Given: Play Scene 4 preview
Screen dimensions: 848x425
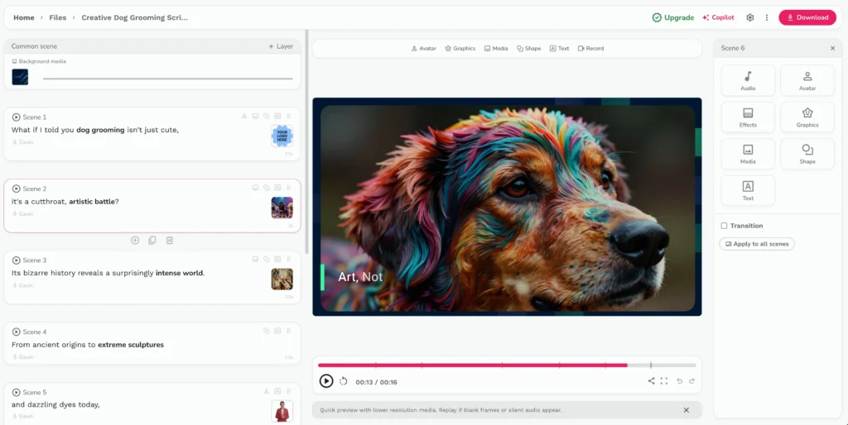Looking at the screenshot, I should [17, 332].
